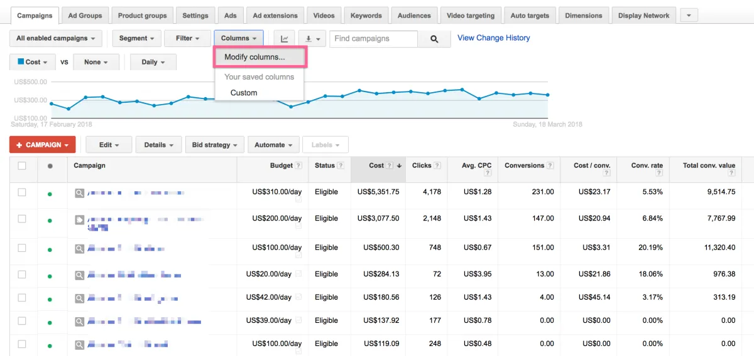
Task: Click green status dot in US$137.92 row
Action: 50,322
